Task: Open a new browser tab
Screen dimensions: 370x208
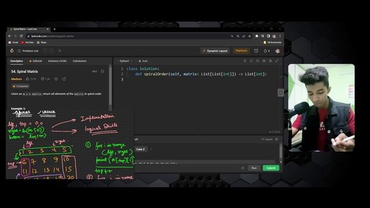Action: [x=54, y=29]
